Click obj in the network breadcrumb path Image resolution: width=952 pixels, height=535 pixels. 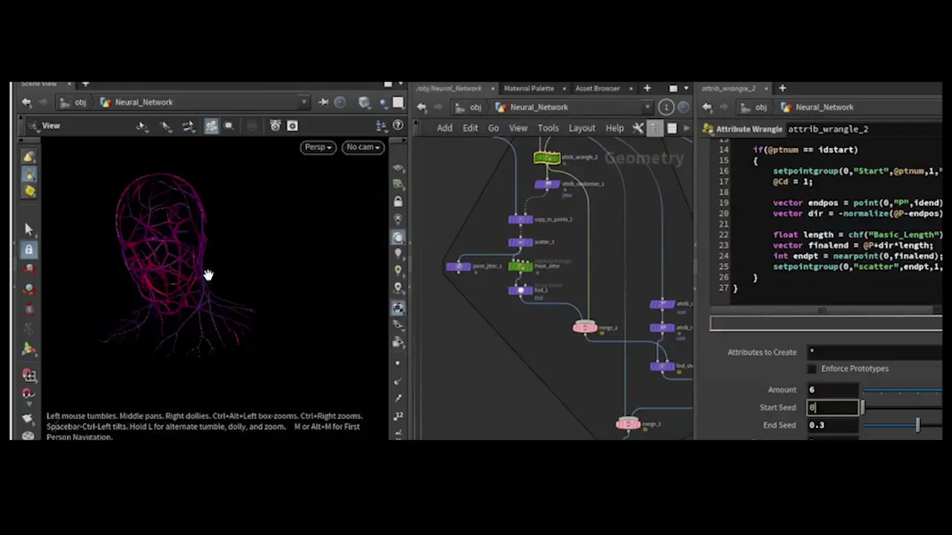pyautogui.click(x=475, y=106)
